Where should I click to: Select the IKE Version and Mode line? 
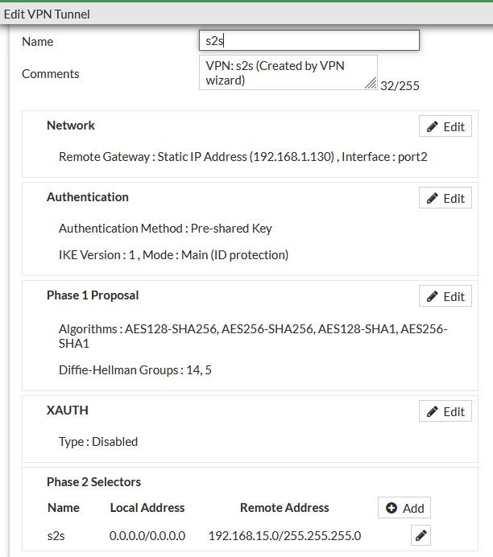[x=173, y=255]
